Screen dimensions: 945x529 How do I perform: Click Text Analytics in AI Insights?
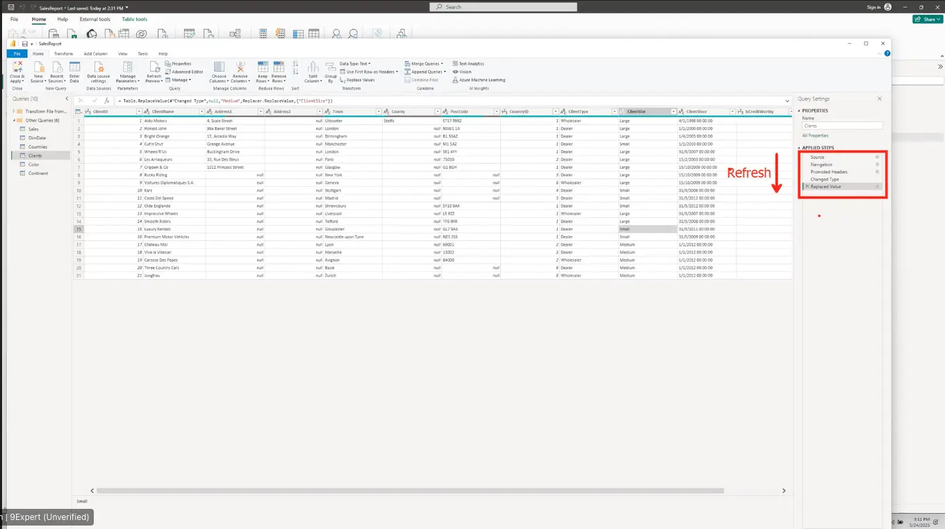tap(468, 64)
